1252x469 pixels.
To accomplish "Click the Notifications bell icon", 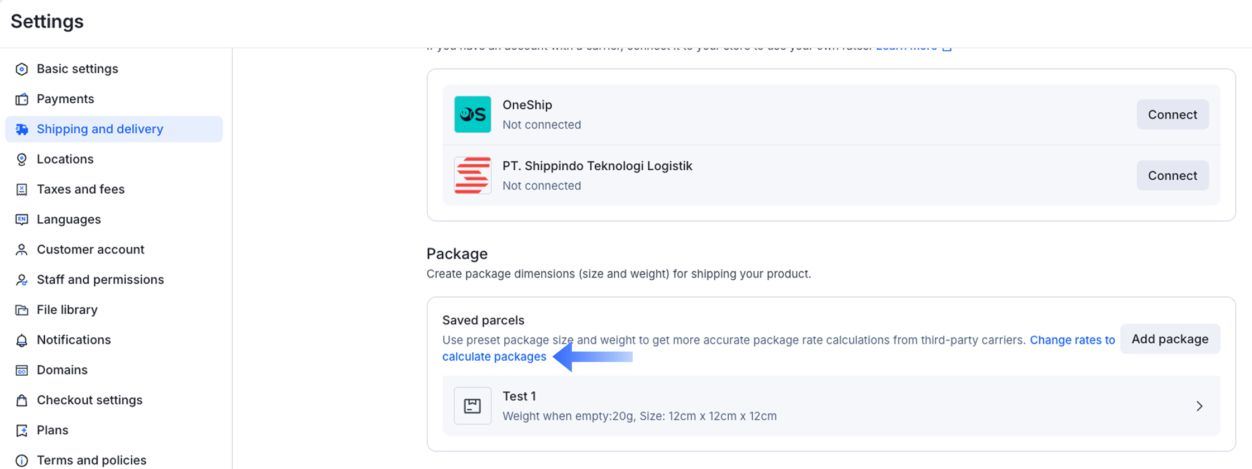I will [22, 341].
